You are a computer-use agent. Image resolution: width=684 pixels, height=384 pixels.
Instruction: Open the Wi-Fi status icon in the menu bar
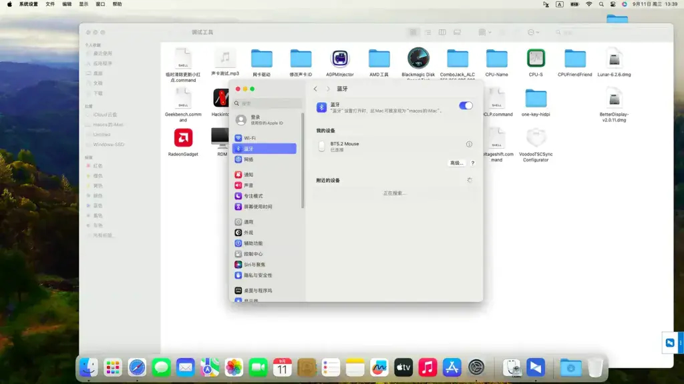589,5
